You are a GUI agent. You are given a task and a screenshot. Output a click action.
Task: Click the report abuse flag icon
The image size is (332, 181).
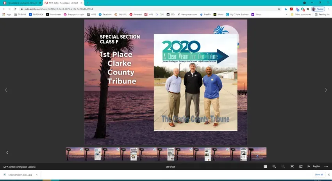tap(309, 167)
